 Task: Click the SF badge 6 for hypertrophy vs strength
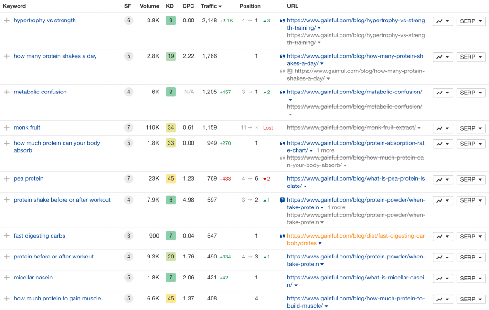[128, 21]
